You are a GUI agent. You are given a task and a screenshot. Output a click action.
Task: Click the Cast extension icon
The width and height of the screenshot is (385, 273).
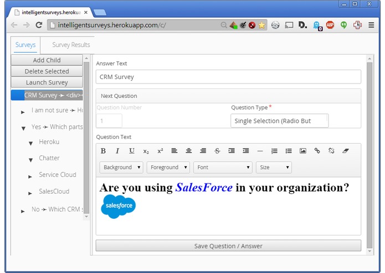click(x=289, y=25)
